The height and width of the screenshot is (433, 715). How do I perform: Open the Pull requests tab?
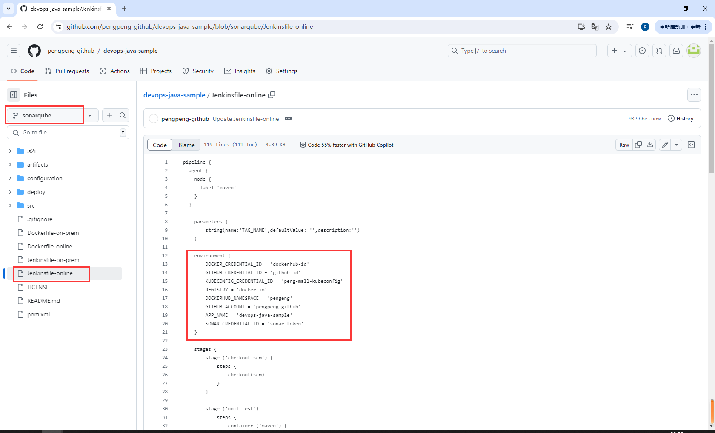click(x=67, y=71)
